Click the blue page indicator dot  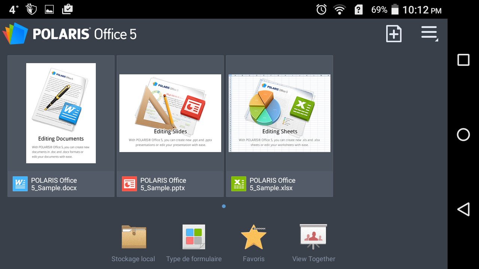224,206
